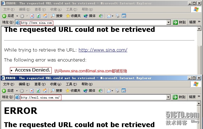Screen dimensions: 203x129
Task: Click Edit page icon in top IE window
Action: [x=124, y=16]
